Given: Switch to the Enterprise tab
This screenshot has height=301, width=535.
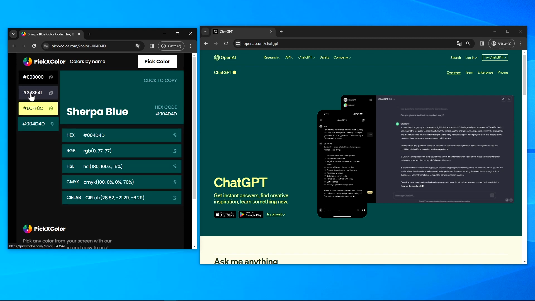Looking at the screenshot, I should click(485, 72).
